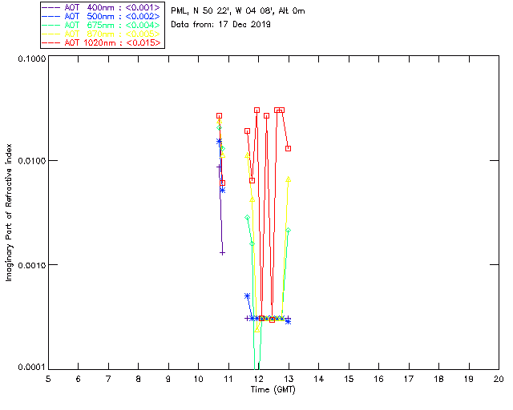
Task: Click the 'AOT 675nm : <0.004>' legend entry
Action: [102, 25]
